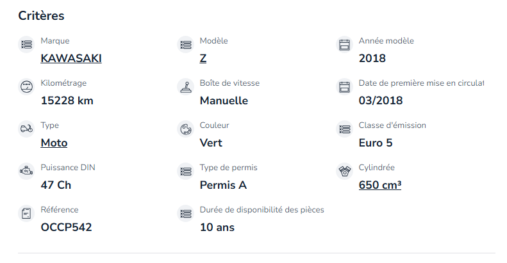
Task: Click the scooter icon beside Type
Action: tap(26, 129)
